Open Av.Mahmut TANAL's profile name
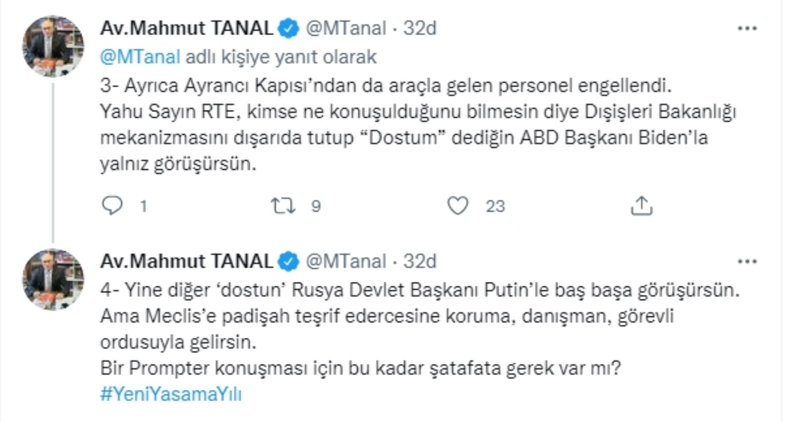The height and width of the screenshot is (422, 785). 185,29
